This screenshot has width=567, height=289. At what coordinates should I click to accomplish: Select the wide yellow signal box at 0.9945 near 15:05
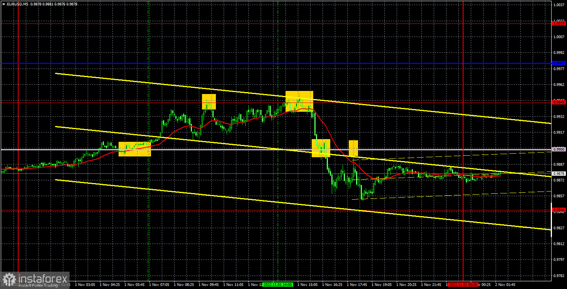299,101
